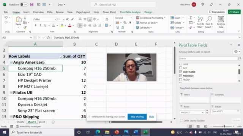Open PRODUCT row field dropdown

coord(203,113)
